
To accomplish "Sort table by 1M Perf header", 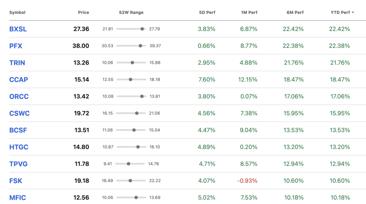I will 249,13.
